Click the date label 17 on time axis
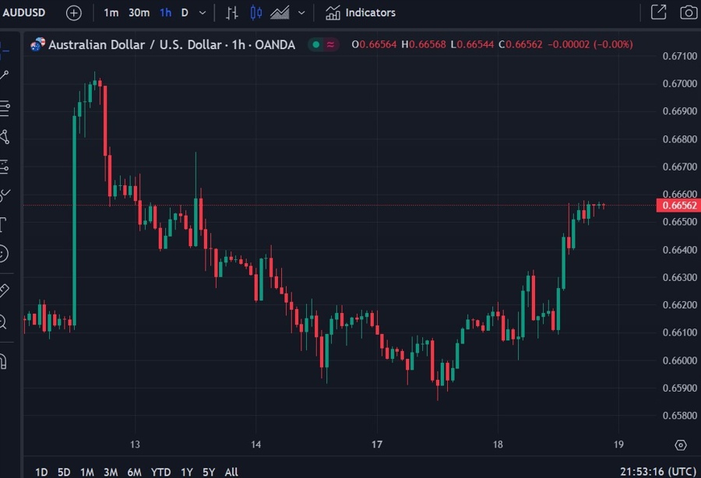Screen dimensions: 701x478 pos(377,445)
